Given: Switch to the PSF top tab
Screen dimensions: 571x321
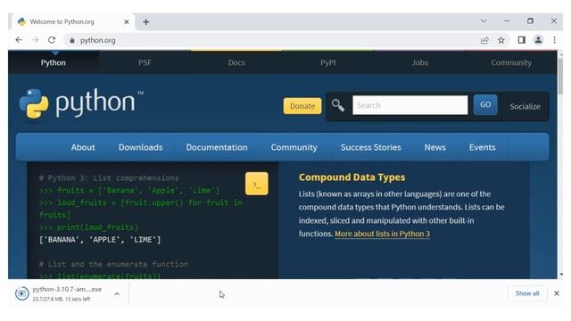Looking at the screenshot, I should 145,62.
